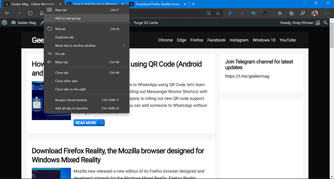Open a new tab with plus button

pos(193,4)
